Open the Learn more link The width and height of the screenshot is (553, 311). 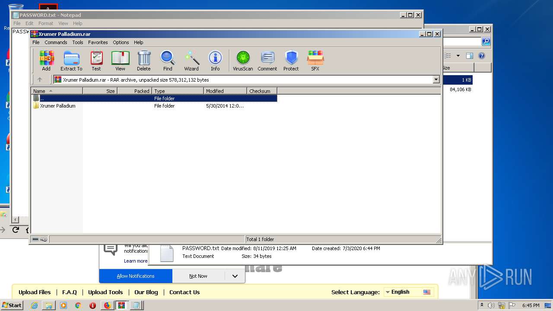click(136, 261)
